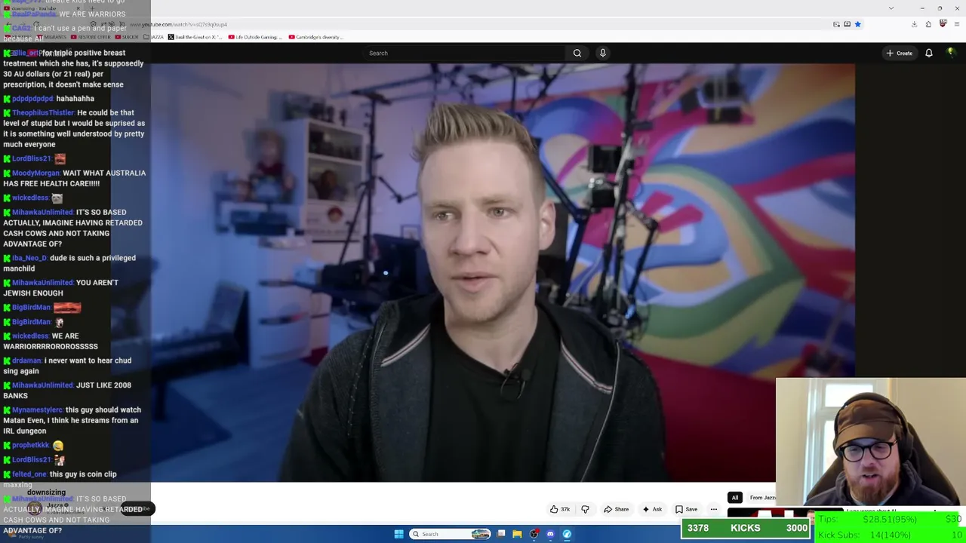966x543 pixels.
Task: Open OBS Studio from the taskbar
Action: pos(534,534)
